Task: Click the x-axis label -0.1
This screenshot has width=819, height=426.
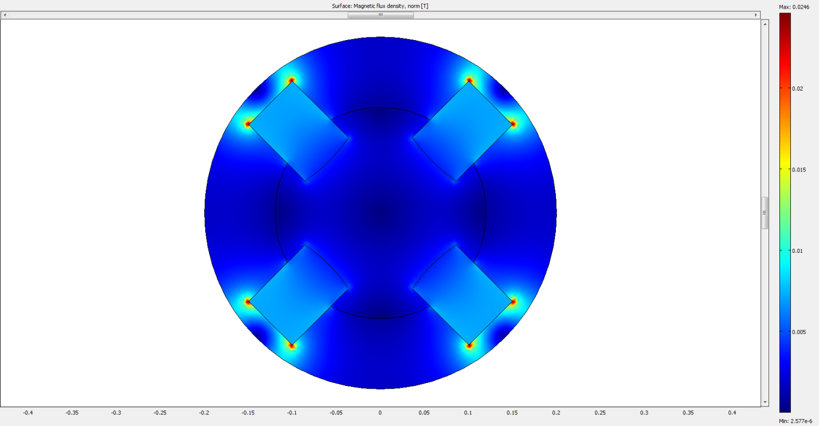Action: pyautogui.click(x=292, y=412)
